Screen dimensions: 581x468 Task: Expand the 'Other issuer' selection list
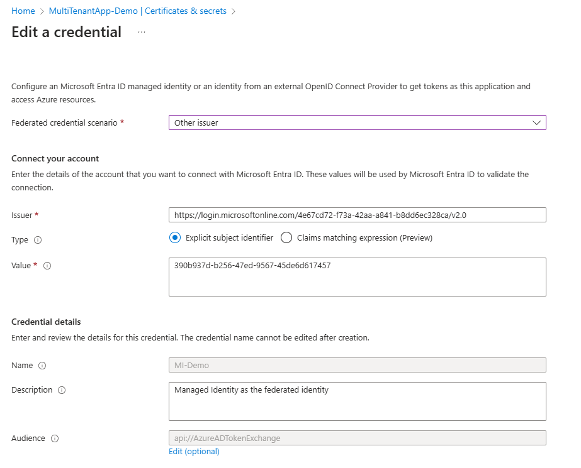[536, 122]
